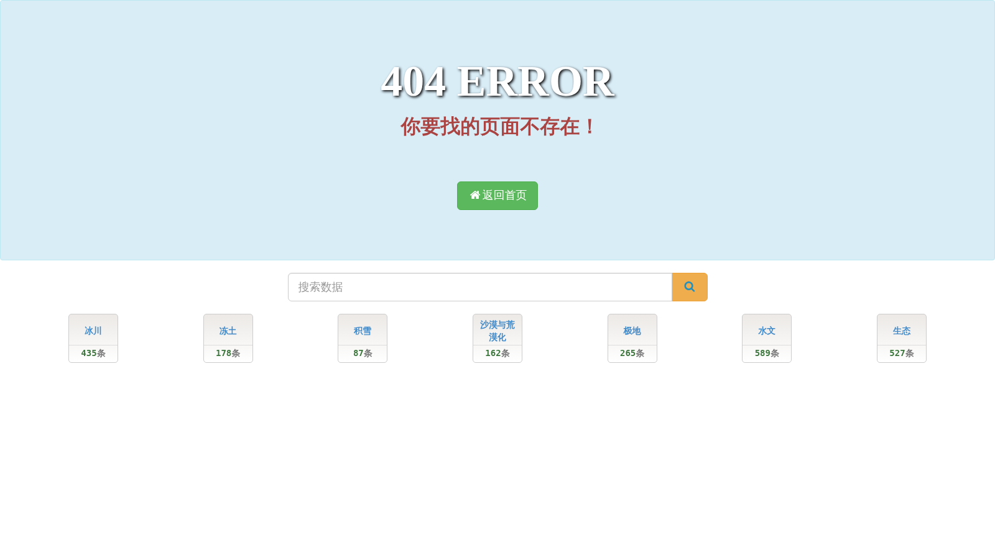Click the 527条 count under 生态
This screenshot has height=535, width=995.
(x=902, y=354)
